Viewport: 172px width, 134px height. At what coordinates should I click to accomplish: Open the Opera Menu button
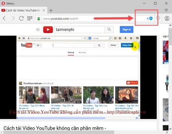point(8,3)
